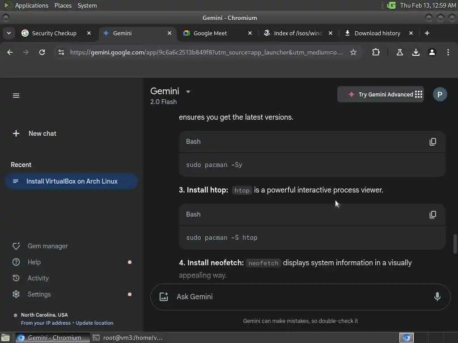This screenshot has height=343, width=458.
Task: Open the Google apps grid
Action: point(419,94)
